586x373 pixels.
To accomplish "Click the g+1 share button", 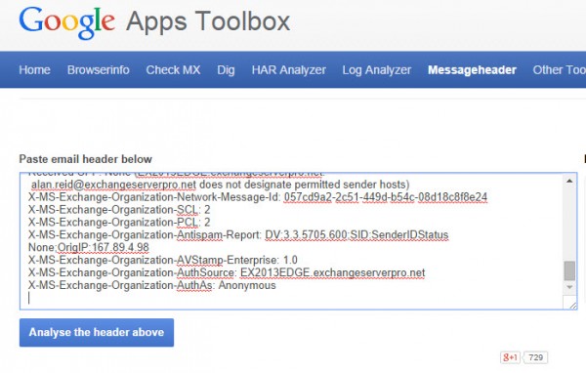I will point(510,357).
